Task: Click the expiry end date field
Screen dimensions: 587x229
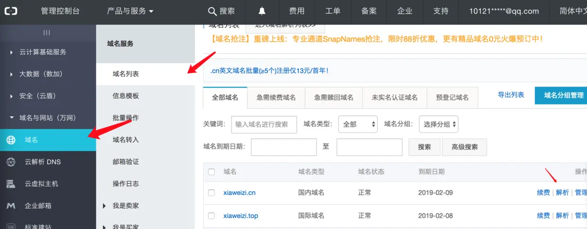Action: 369,147
